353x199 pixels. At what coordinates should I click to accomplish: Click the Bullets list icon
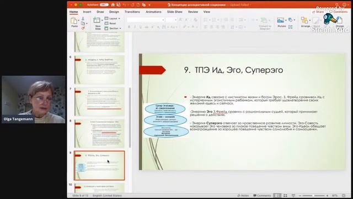205,20
